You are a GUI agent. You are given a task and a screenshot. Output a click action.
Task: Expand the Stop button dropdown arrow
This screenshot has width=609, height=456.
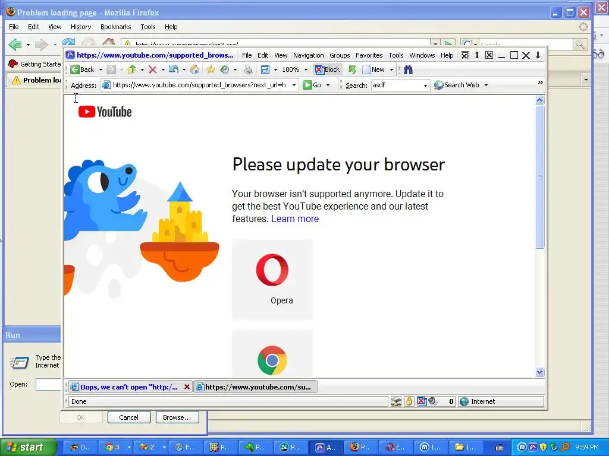coord(163,70)
